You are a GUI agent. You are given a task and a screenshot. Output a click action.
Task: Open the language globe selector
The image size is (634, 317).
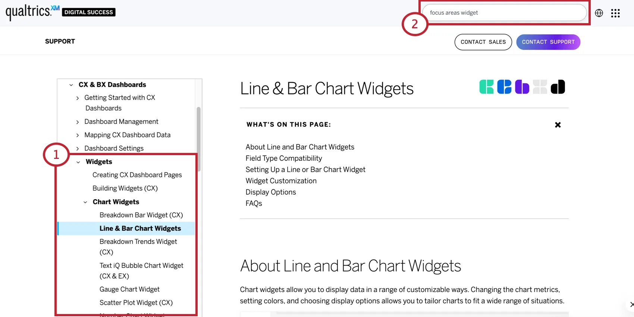pyautogui.click(x=599, y=13)
